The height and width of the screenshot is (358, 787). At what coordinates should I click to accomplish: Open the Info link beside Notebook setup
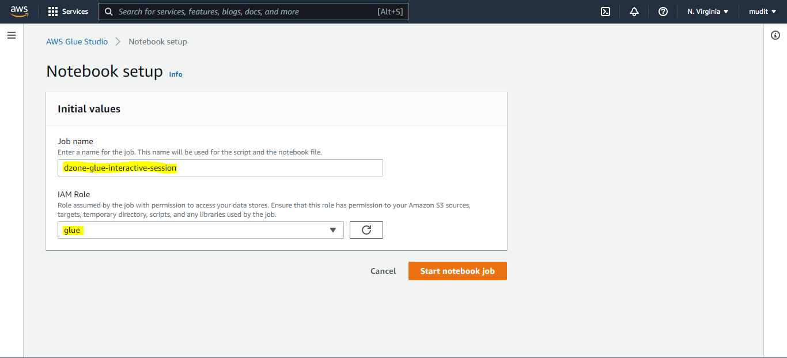(176, 74)
